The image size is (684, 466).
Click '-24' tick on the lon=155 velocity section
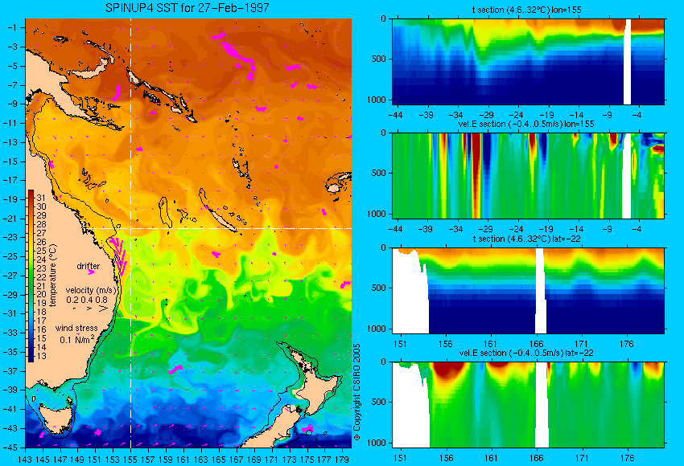coord(516,229)
